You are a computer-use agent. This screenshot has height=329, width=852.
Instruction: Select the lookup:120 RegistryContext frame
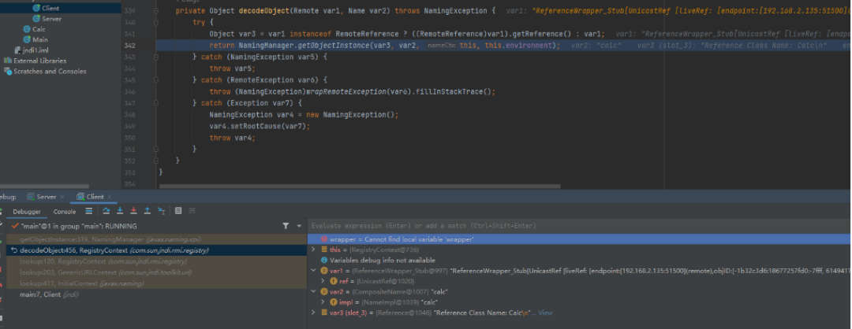point(156,261)
